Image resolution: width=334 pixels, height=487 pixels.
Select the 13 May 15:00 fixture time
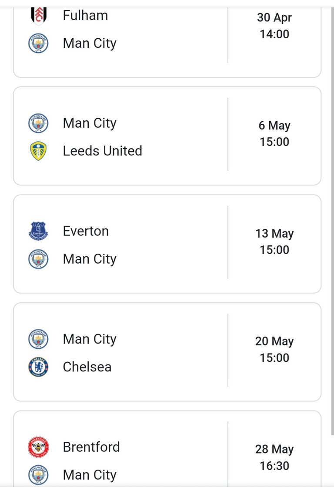pos(274,242)
